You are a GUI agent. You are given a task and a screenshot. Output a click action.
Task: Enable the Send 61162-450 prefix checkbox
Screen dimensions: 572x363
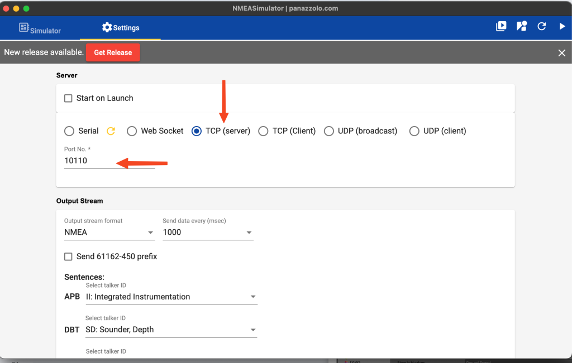click(x=68, y=256)
